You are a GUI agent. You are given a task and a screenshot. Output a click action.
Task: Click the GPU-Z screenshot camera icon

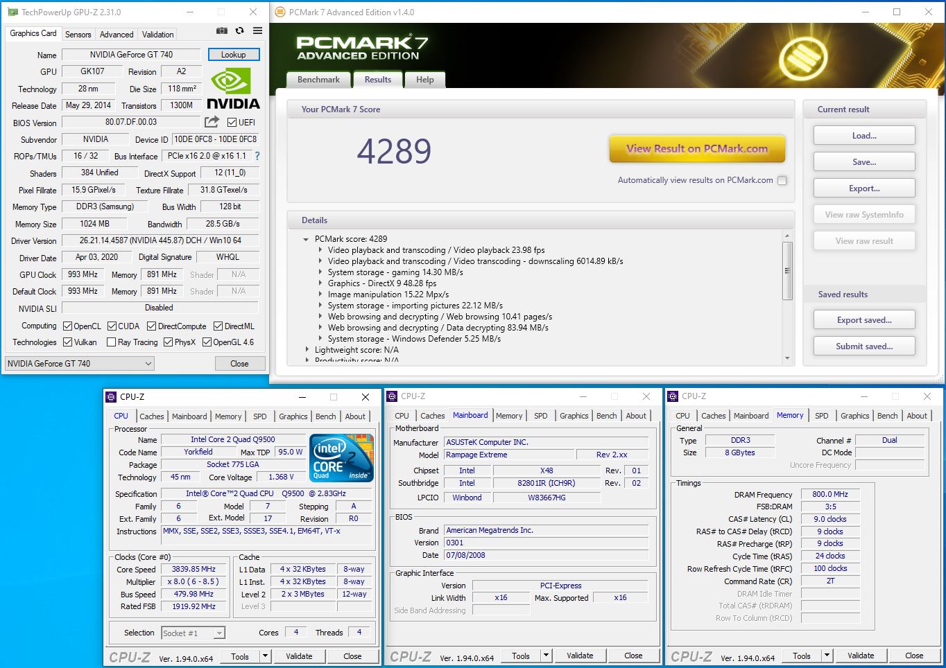[x=222, y=30]
